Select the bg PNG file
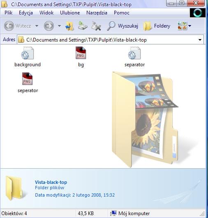208x218 pixels. coord(81,57)
